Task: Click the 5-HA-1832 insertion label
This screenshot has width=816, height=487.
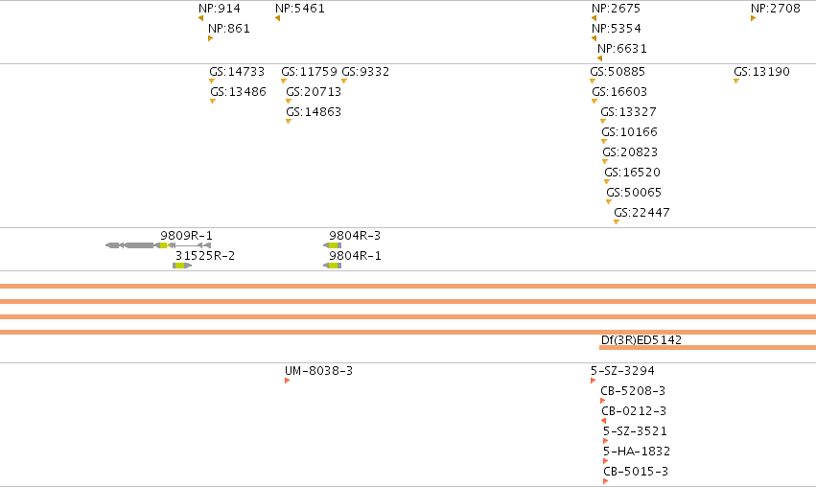Action: [637, 452]
